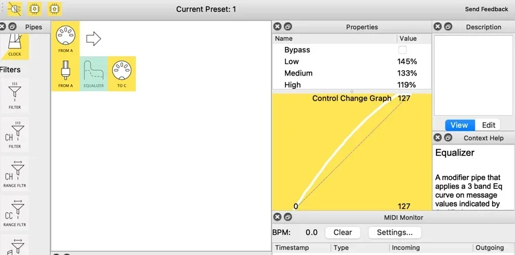Toggle the Bypass checkbox
Viewport: 515px width, 255px height.
tap(402, 50)
